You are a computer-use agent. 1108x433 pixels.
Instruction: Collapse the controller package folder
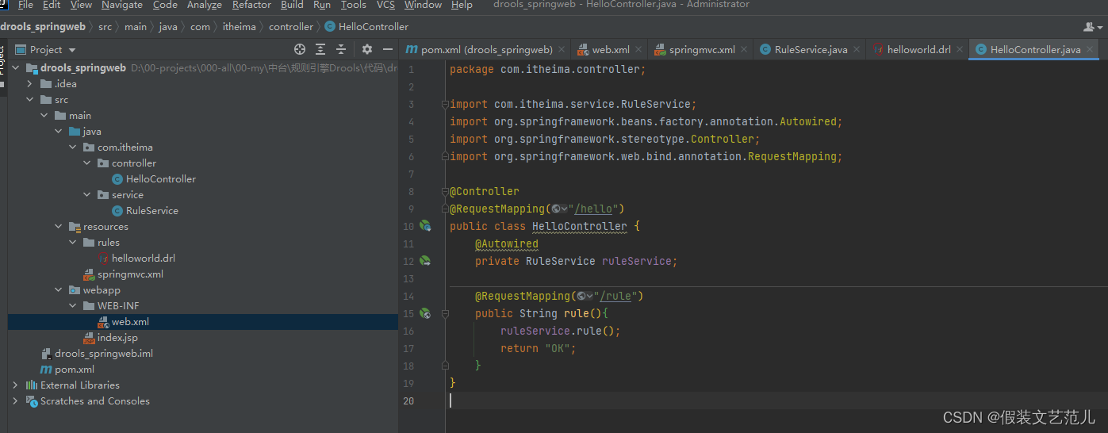(x=88, y=163)
